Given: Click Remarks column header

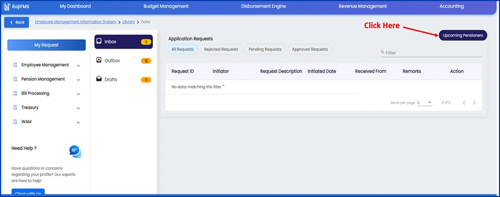Looking at the screenshot, I should (412, 71).
